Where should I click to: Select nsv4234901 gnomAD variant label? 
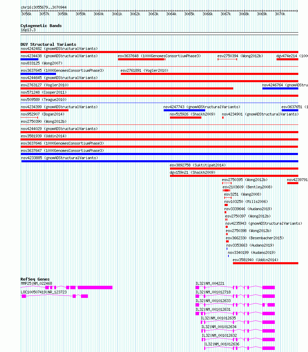pyautogui.click(x=260, y=114)
